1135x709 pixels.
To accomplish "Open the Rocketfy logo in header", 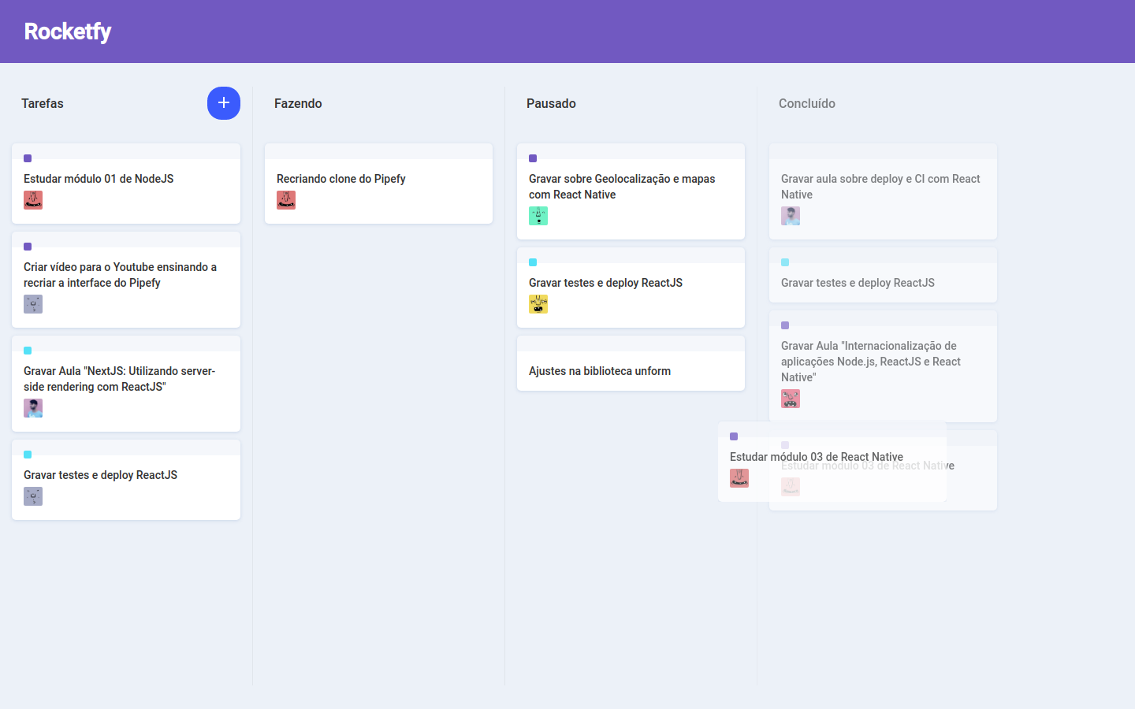I will point(68,32).
